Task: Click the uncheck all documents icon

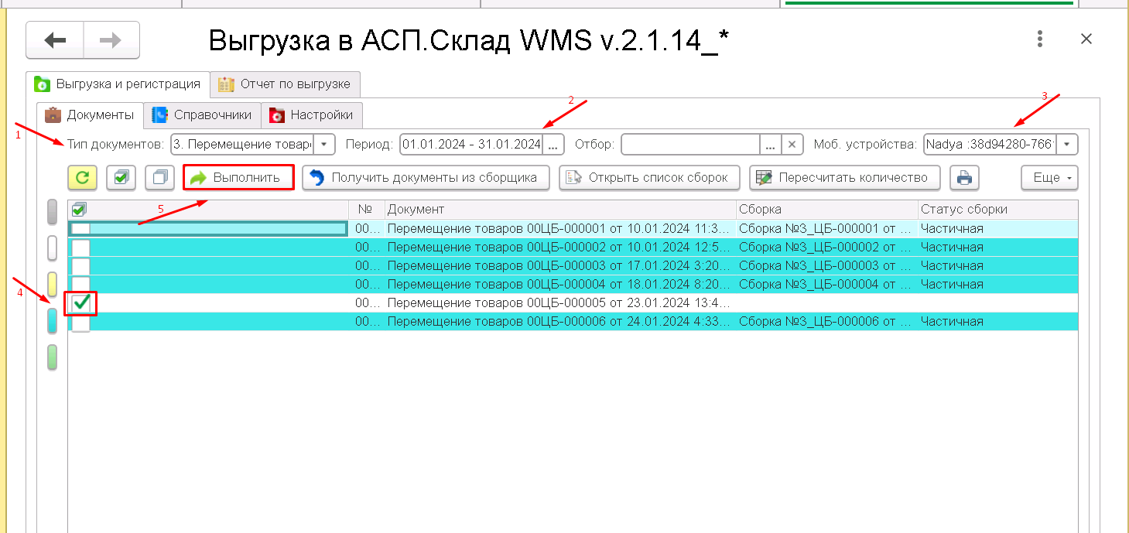Action: tap(160, 177)
